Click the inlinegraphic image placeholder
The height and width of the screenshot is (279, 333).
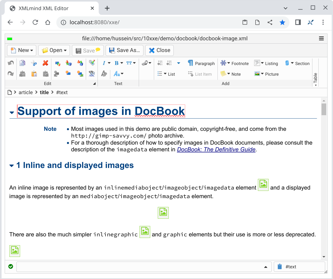145,232
